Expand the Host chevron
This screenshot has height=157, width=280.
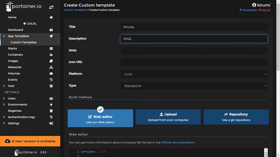pos(4,86)
